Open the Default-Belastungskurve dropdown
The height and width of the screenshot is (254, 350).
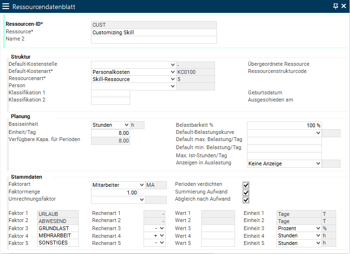tap(318, 133)
